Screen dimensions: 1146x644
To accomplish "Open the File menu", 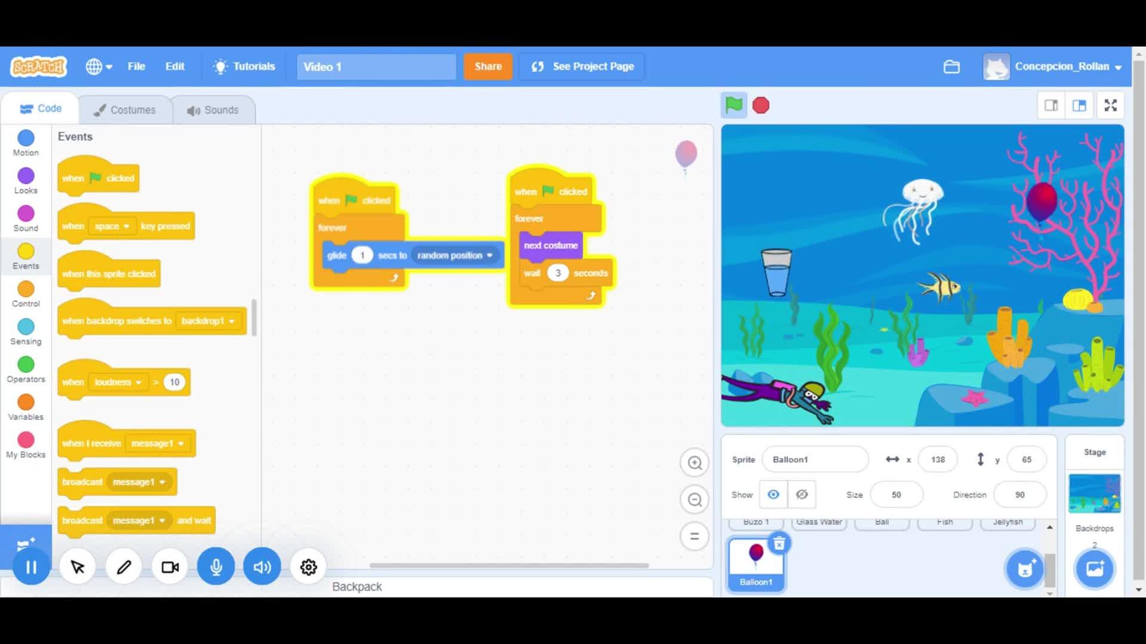I will pyautogui.click(x=136, y=66).
